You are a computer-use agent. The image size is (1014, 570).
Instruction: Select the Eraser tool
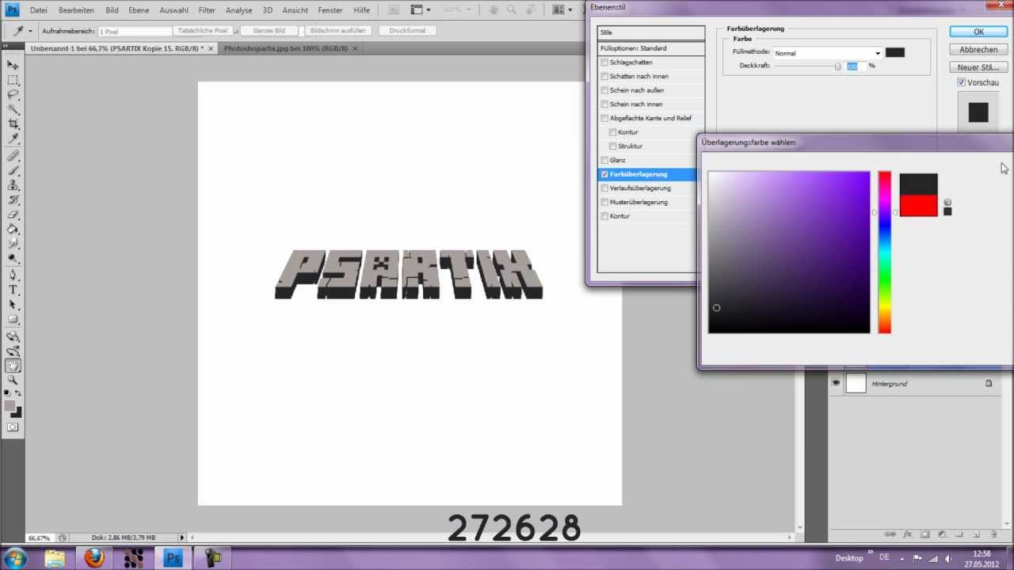pos(13,215)
